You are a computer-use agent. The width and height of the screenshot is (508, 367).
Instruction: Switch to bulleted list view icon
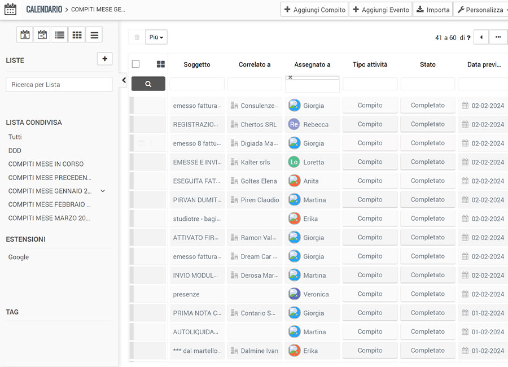click(x=59, y=35)
